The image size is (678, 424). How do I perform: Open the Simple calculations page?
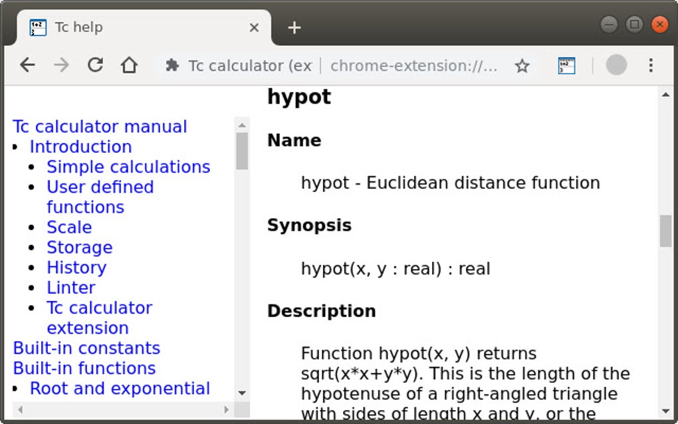[x=128, y=167]
